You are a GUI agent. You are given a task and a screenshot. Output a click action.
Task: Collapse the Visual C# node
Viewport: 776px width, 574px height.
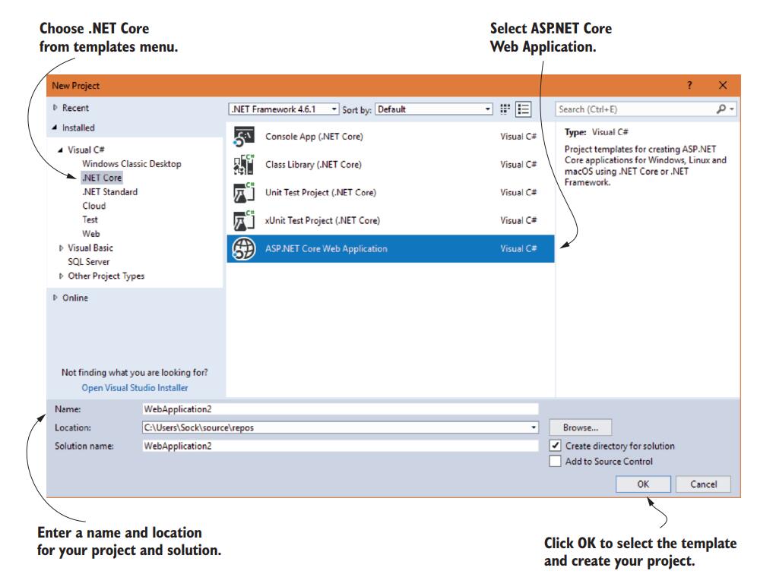tap(60, 150)
